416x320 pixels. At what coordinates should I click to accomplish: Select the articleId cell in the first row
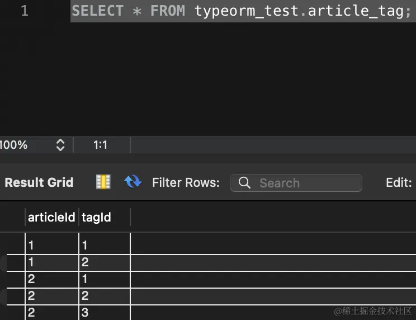[x=51, y=245]
